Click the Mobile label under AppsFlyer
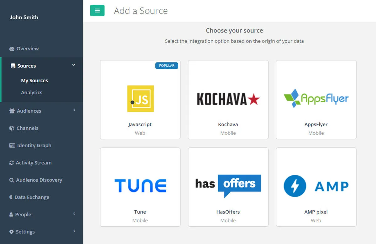This screenshot has height=244, width=376. click(316, 133)
